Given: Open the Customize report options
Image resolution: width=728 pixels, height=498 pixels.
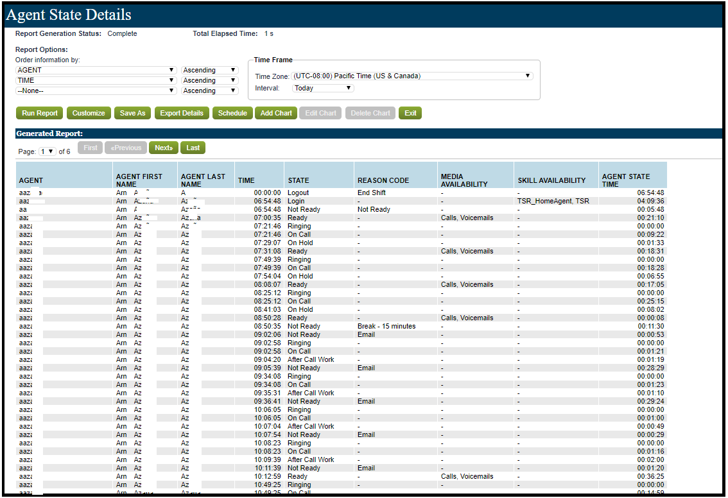Looking at the screenshot, I should pos(89,113).
